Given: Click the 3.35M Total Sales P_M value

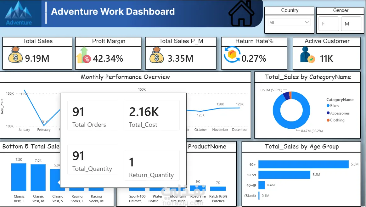Looking at the screenshot, I should pos(180,58).
